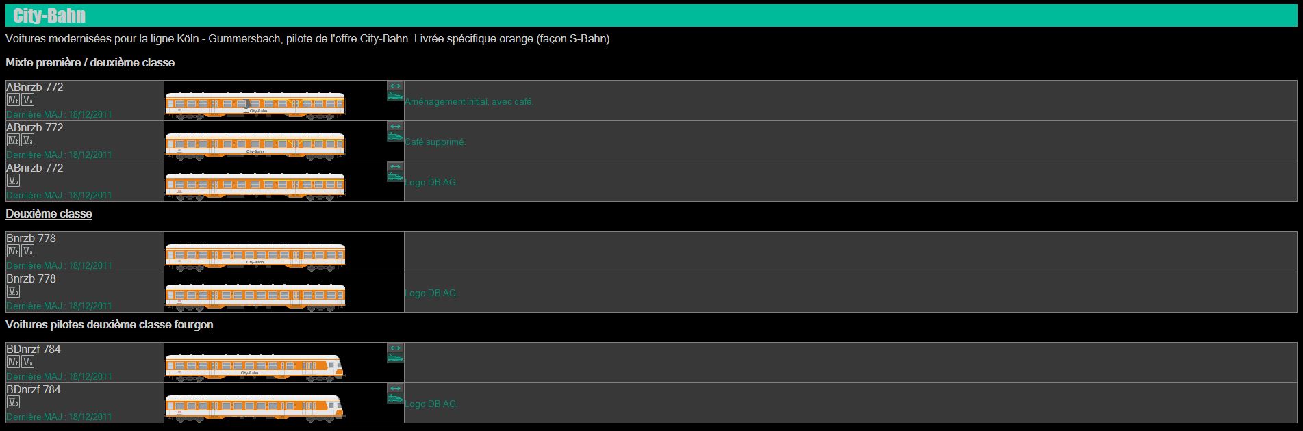This screenshot has width=1303, height=431.
Task: Click 'Dernière MAJ : 18/12/2011' in the 'Café supprimé' row
Action: 59,155
